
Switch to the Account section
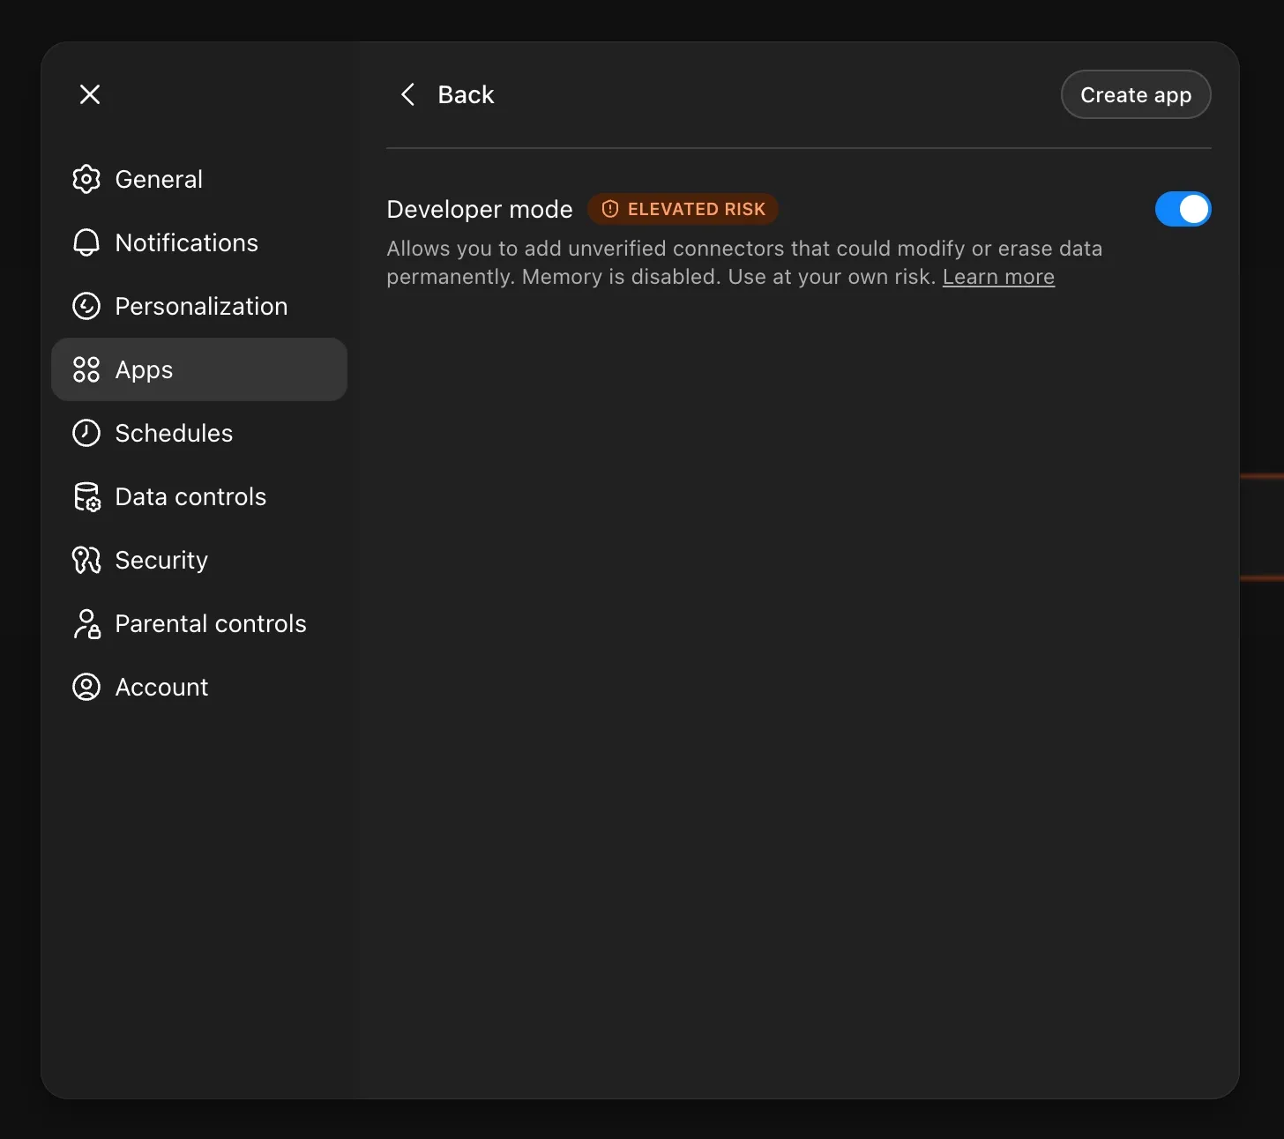[161, 687]
